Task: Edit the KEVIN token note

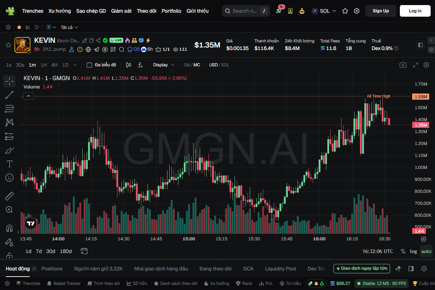Action: coord(84,40)
